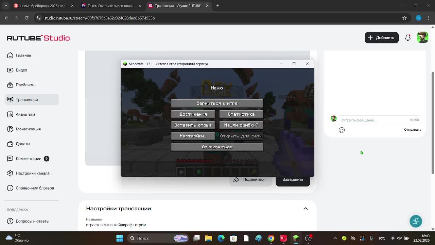View site information icon in address bar
The width and height of the screenshot is (435, 245).
(x=38, y=18)
